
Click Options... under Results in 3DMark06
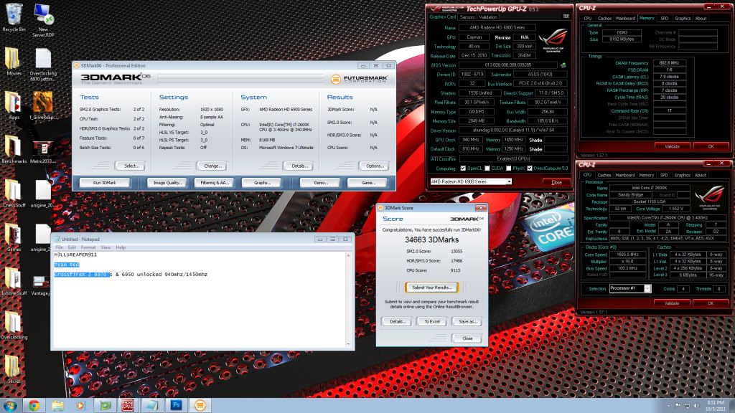tap(375, 166)
